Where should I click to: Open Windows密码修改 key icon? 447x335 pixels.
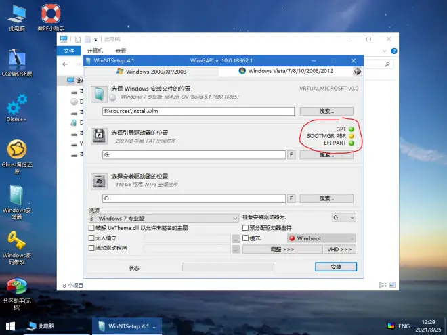tap(17, 248)
